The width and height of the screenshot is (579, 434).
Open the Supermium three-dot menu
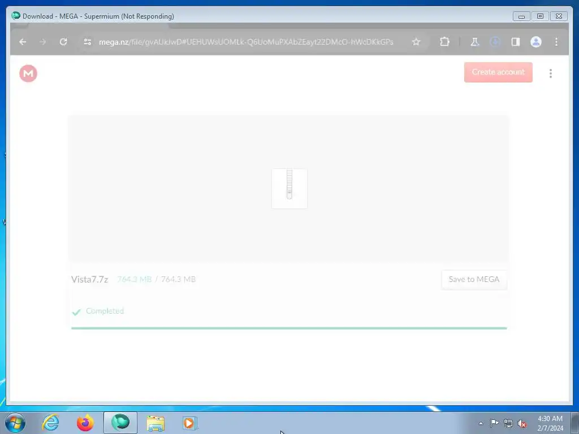(x=556, y=42)
